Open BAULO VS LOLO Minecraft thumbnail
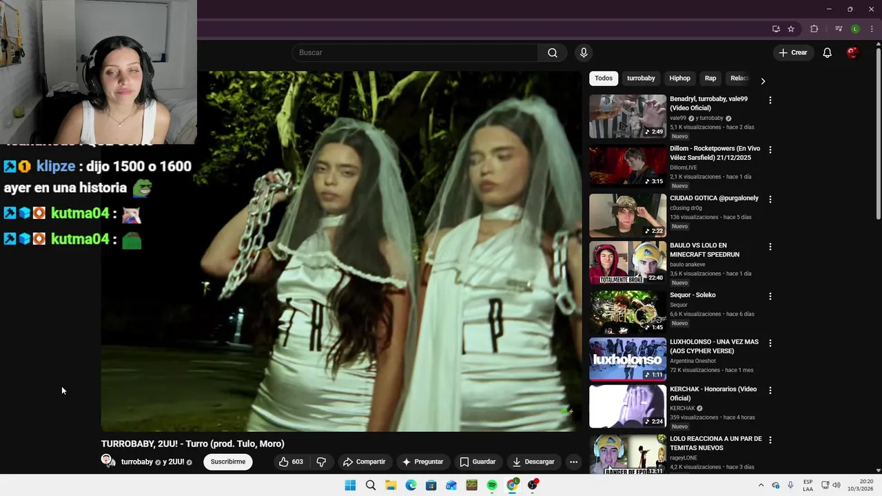Image resolution: width=882 pixels, height=496 pixels. 628,262
